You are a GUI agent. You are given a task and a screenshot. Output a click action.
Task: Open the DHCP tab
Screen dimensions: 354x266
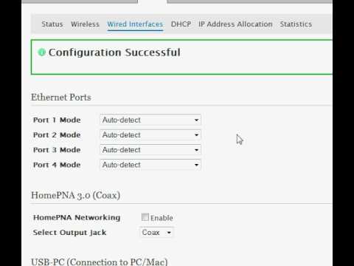181,24
